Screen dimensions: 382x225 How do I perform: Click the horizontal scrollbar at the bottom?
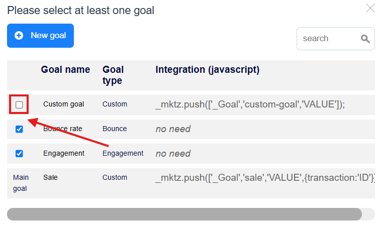pyautogui.click(x=184, y=214)
